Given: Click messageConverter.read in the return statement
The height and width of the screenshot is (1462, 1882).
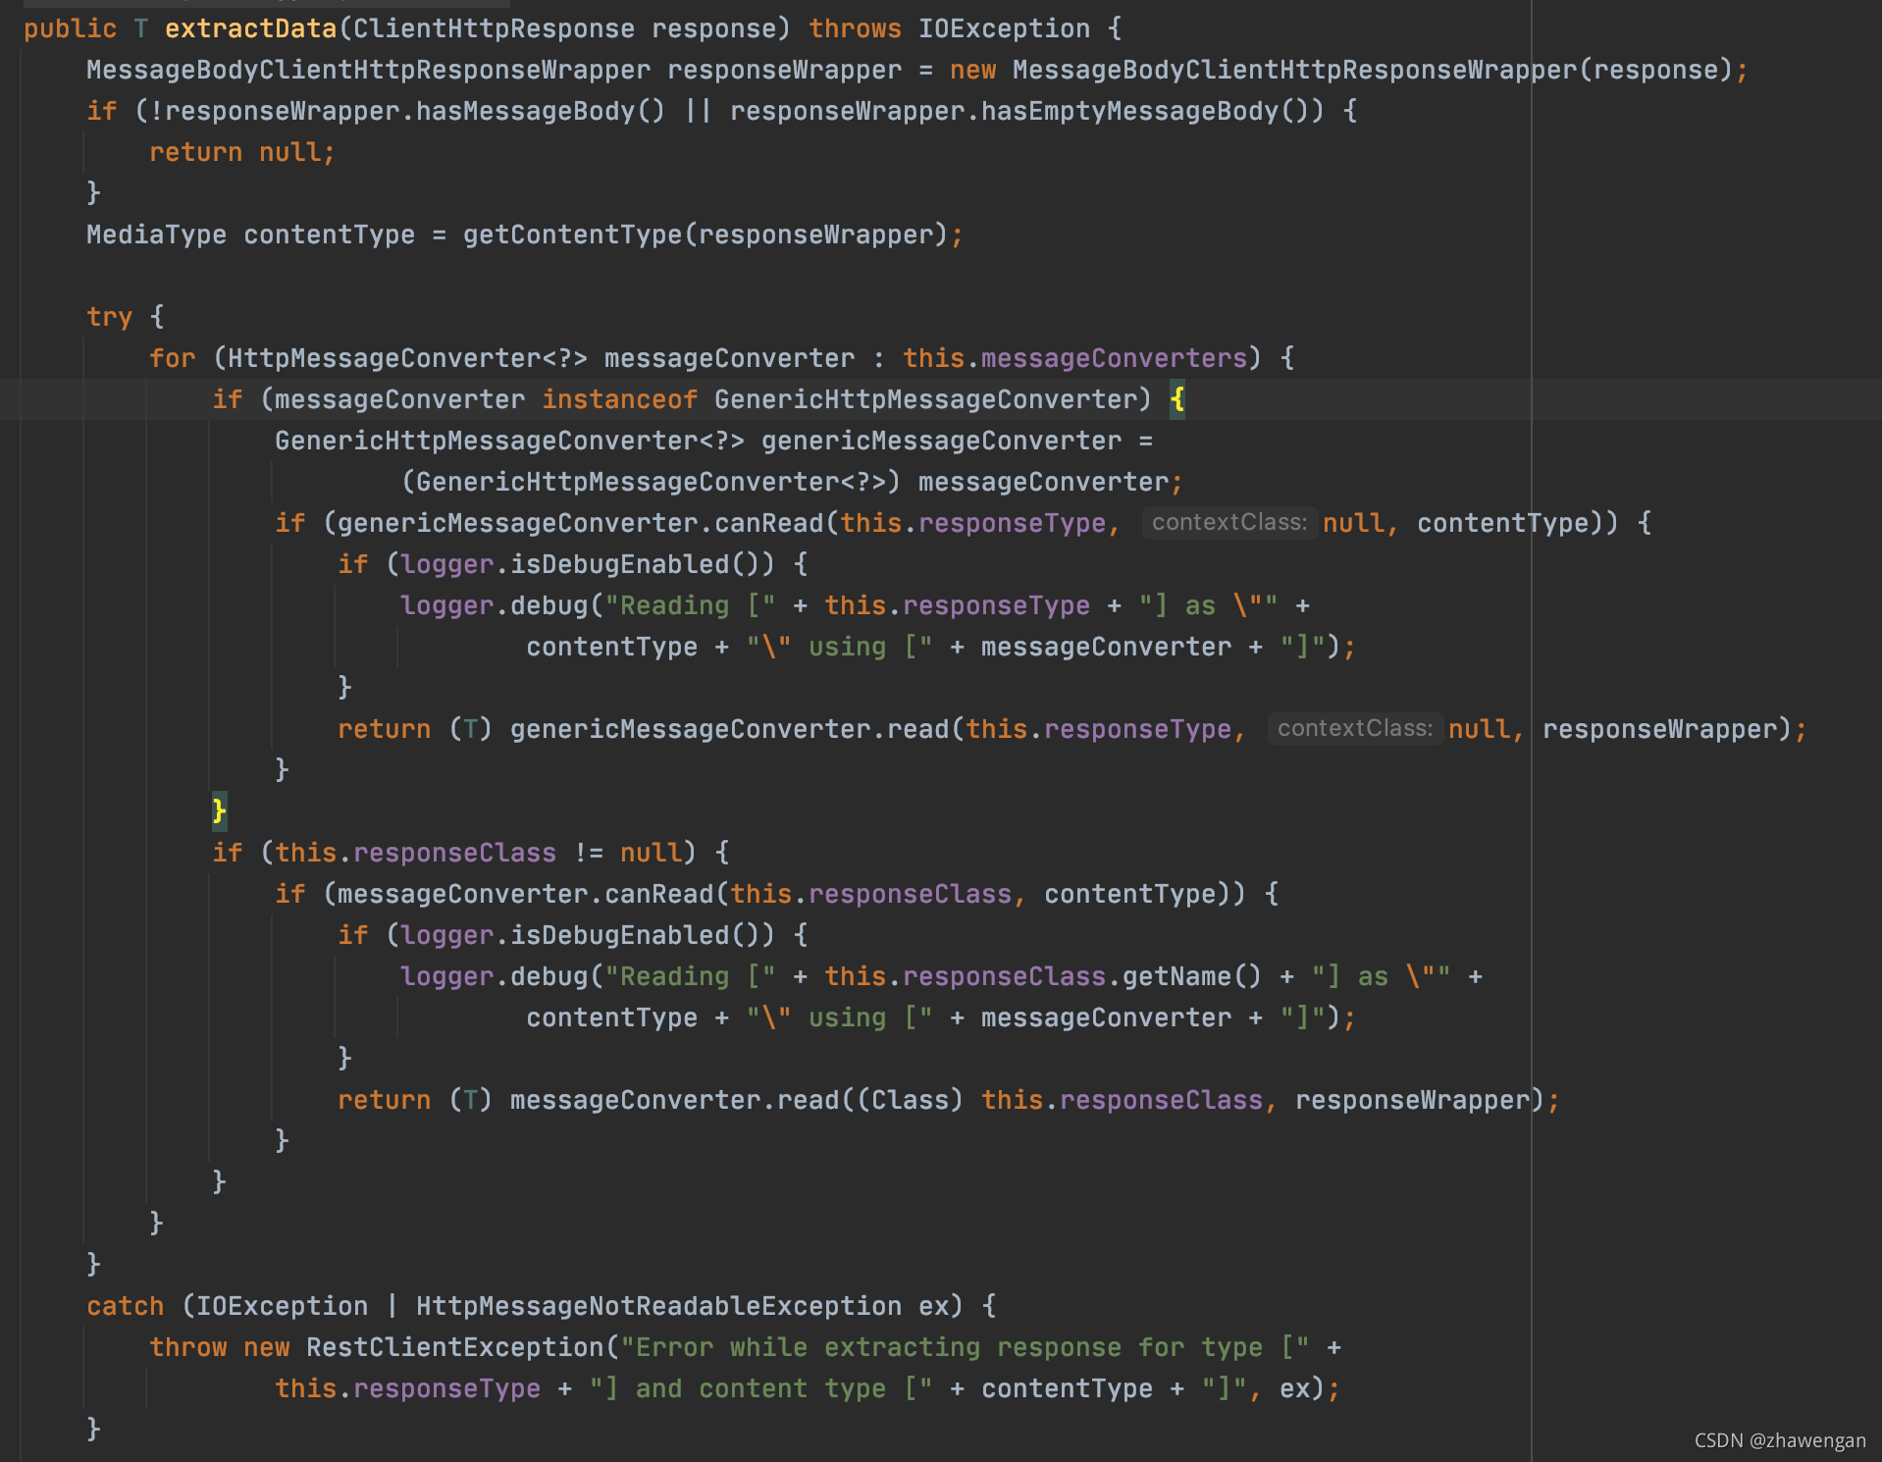Looking at the screenshot, I should pos(674,1100).
